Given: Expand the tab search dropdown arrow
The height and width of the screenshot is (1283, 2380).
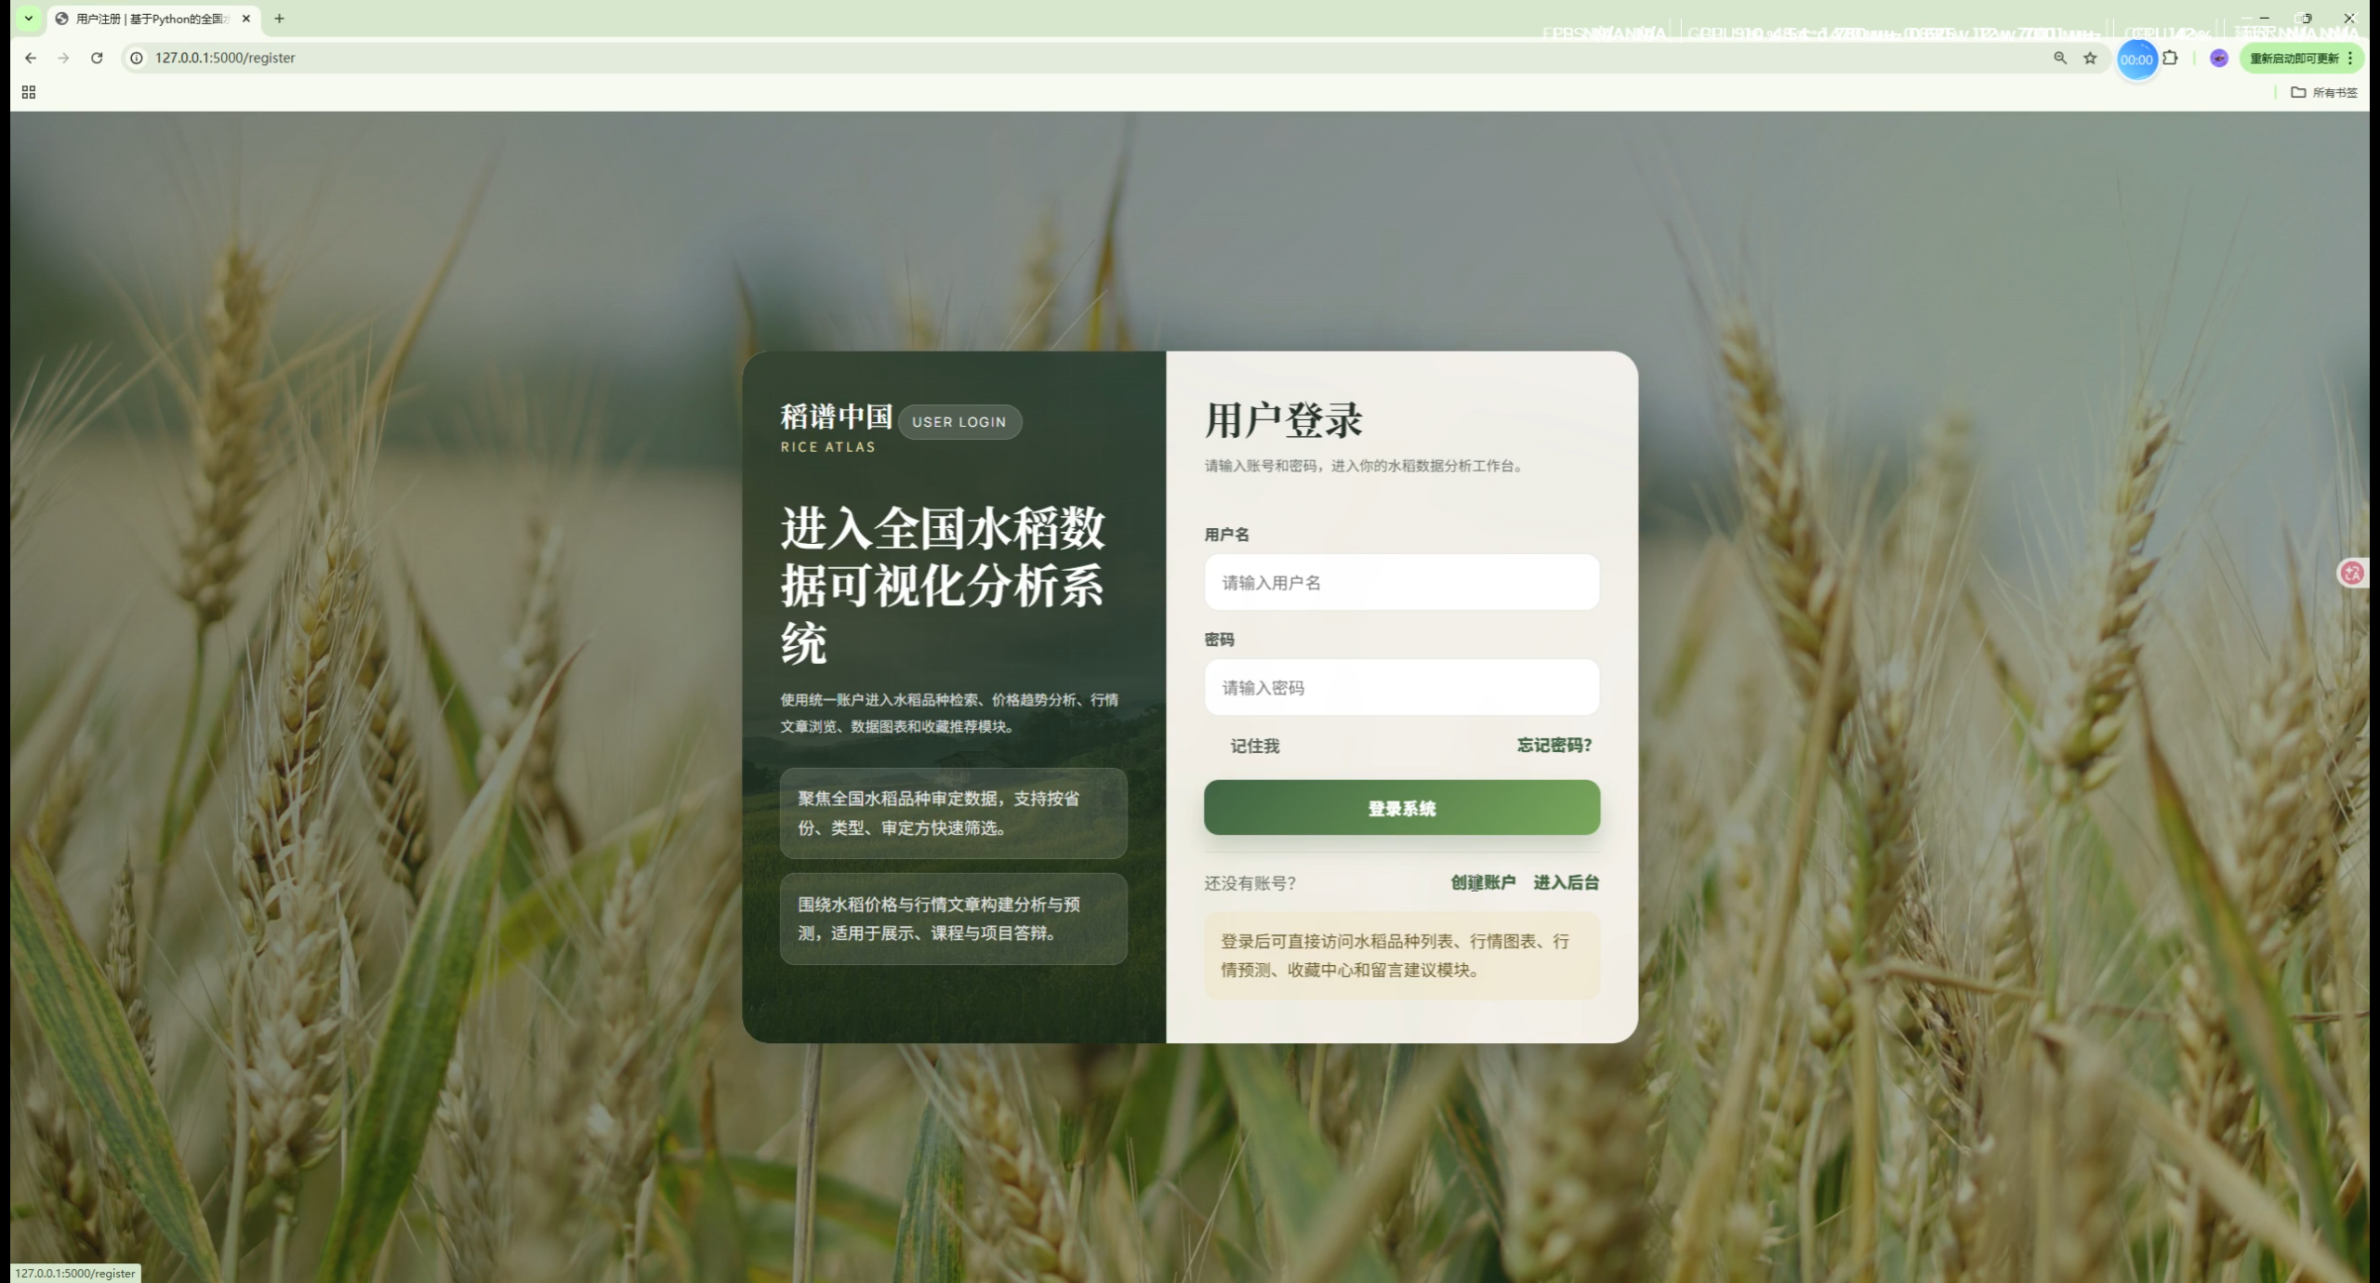Looking at the screenshot, I should (29, 18).
